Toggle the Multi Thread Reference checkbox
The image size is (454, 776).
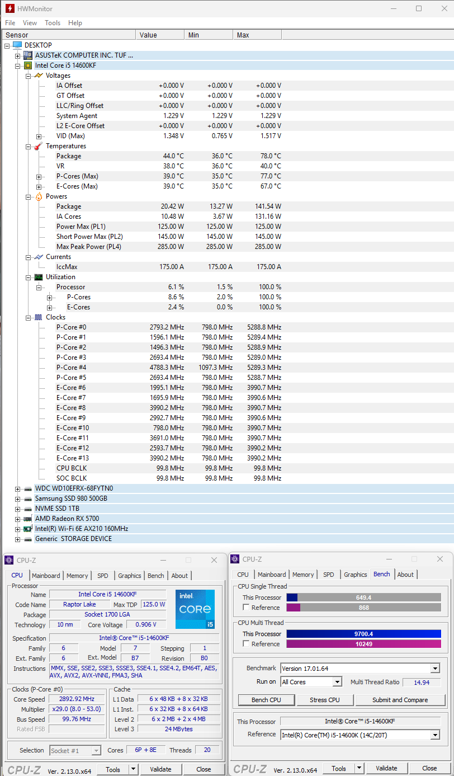click(246, 644)
